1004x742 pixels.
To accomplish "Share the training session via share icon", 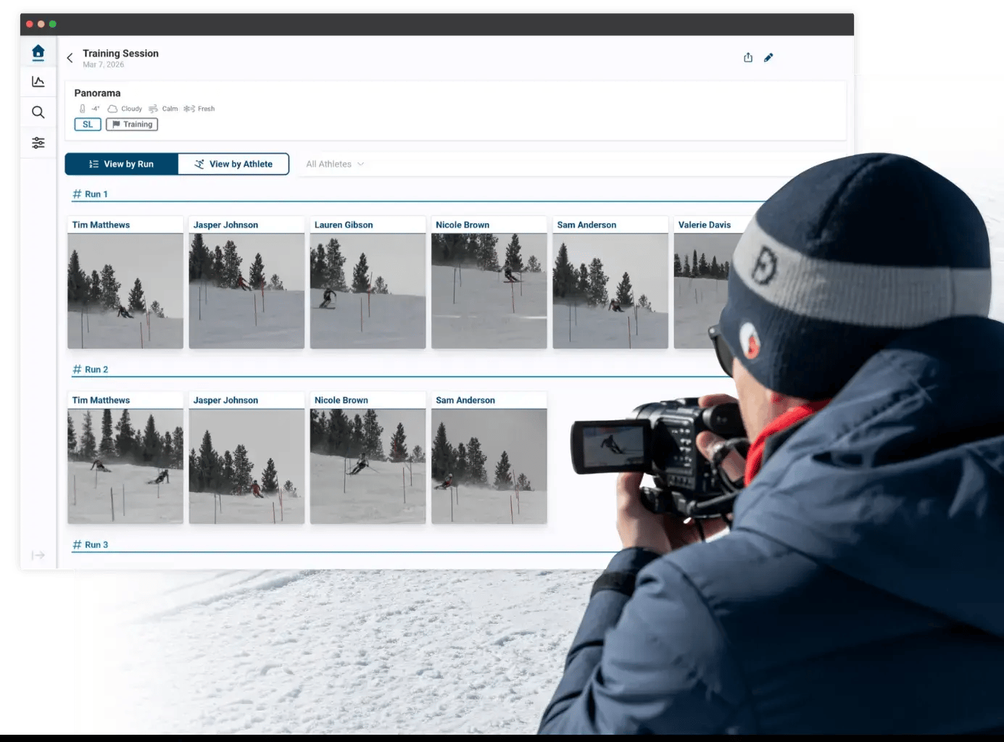I will click(x=747, y=57).
